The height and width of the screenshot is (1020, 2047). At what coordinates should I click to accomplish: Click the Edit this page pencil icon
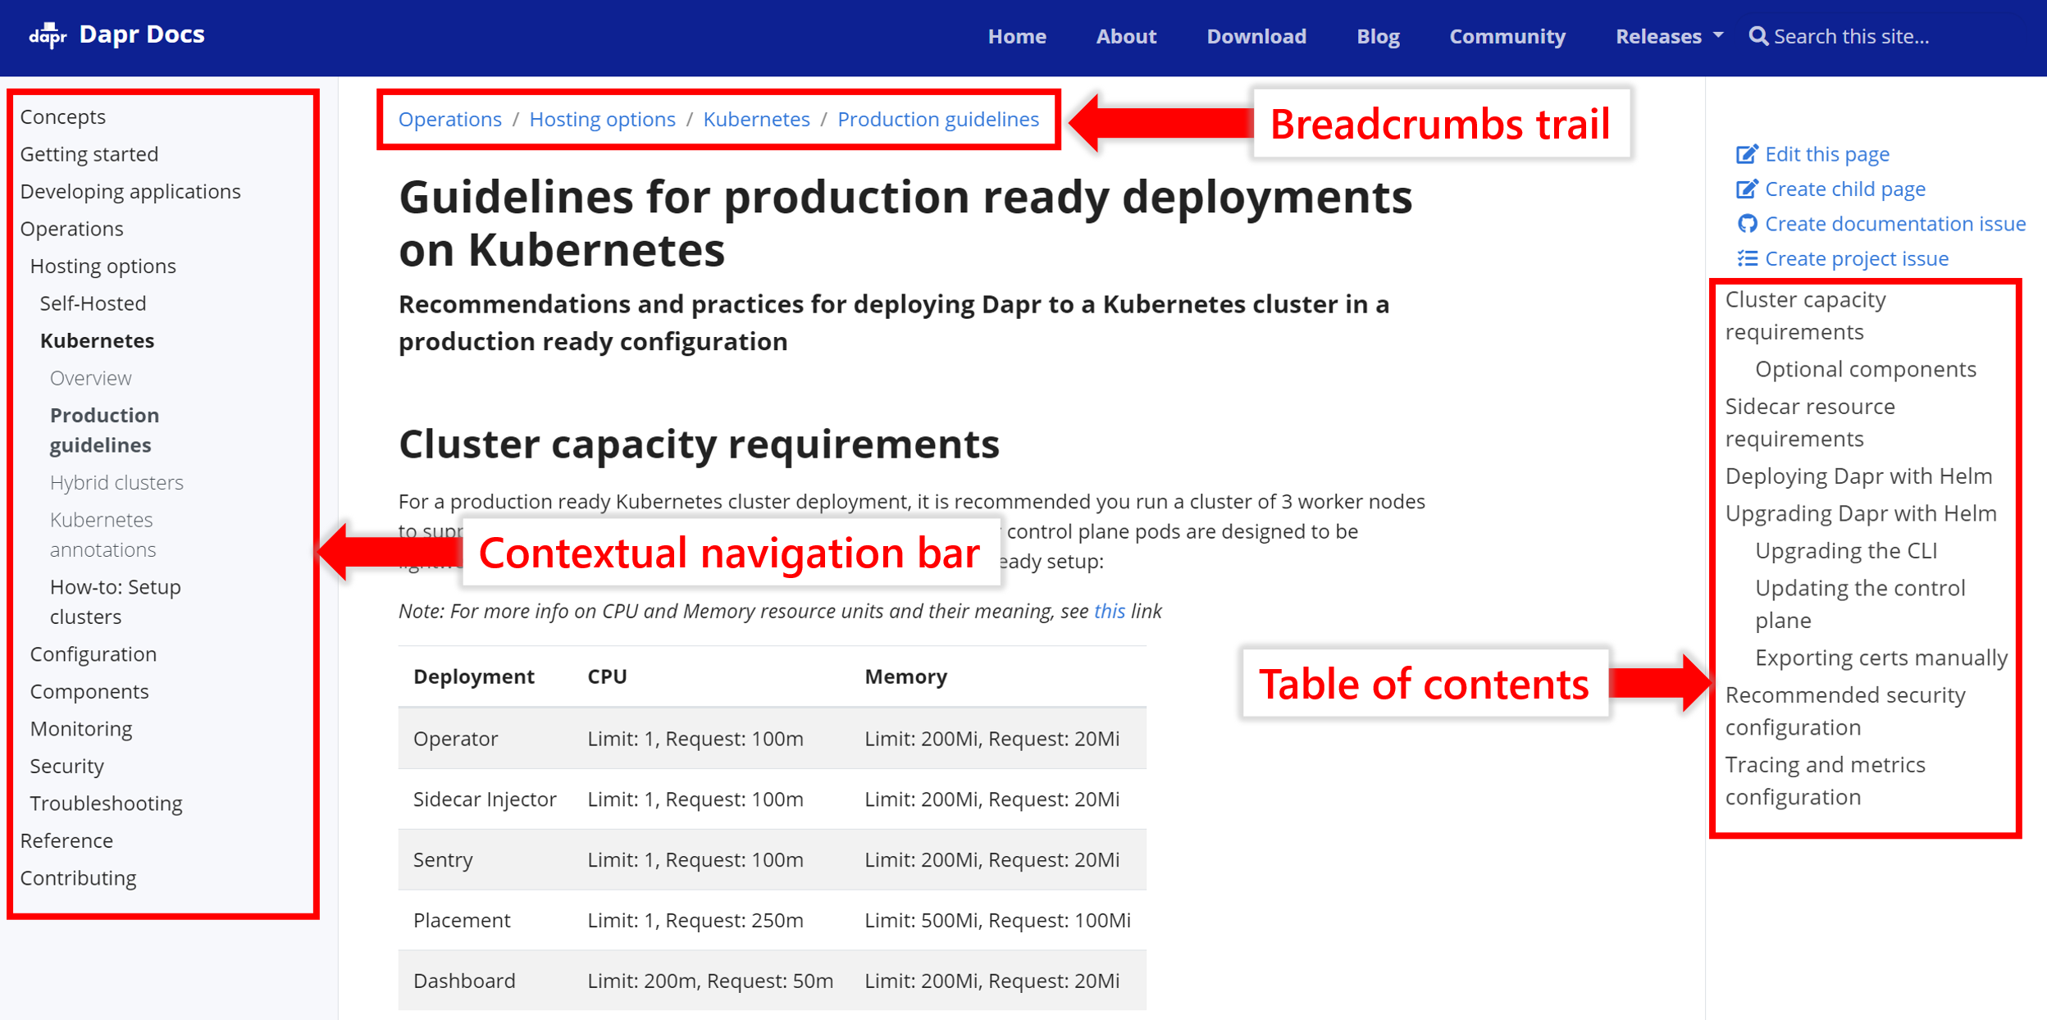(x=1747, y=154)
